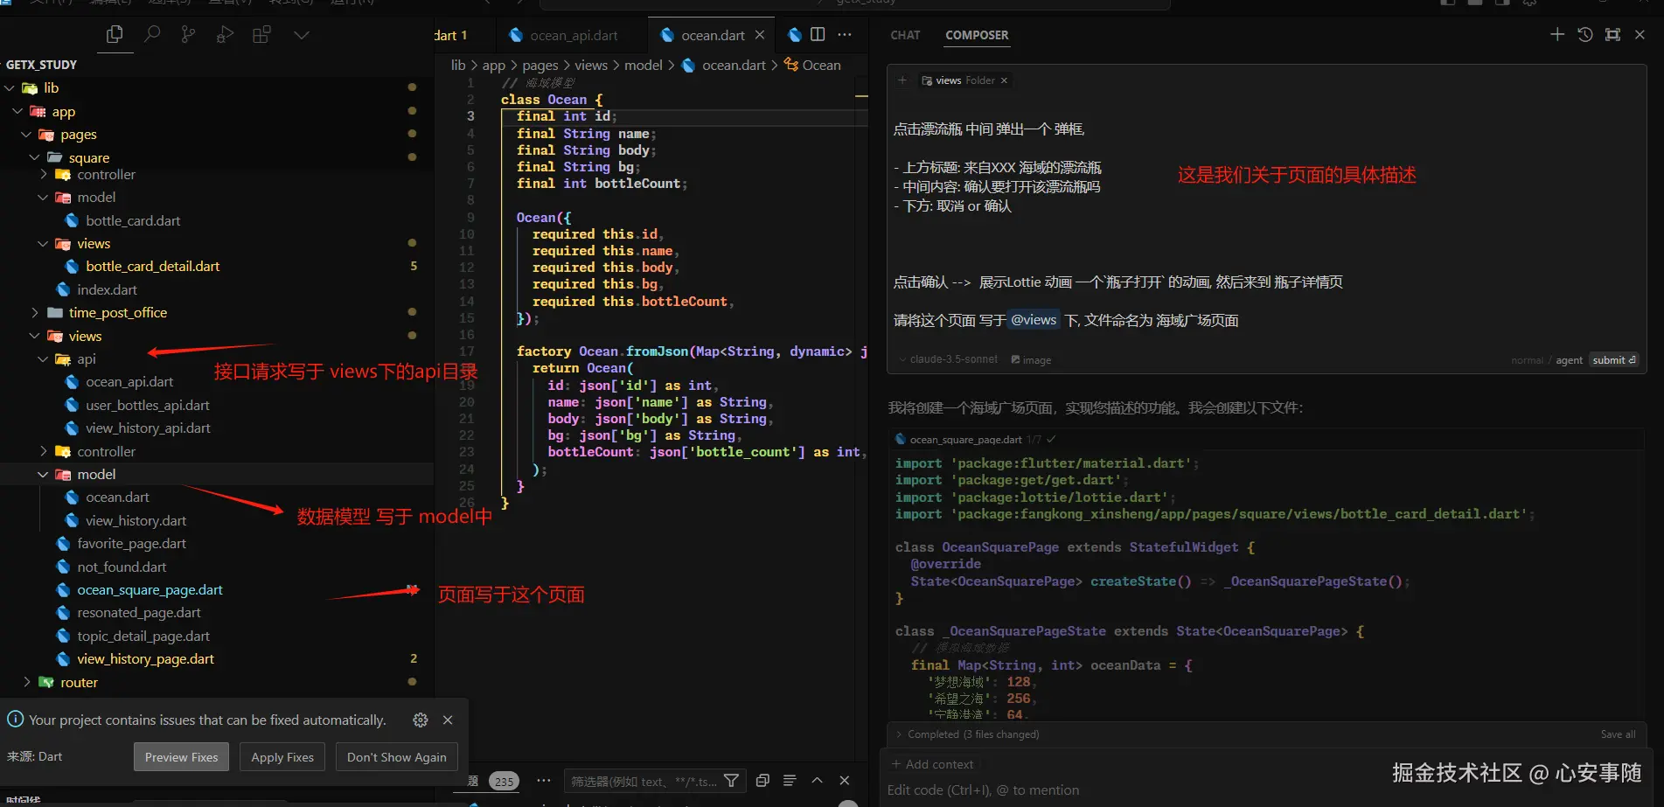The image size is (1664, 807).
Task: Click the filter funnel icon
Action: click(x=732, y=781)
